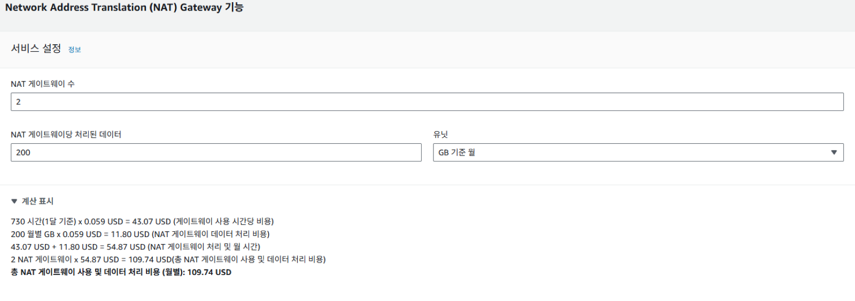The image size is (855, 301).
Task: Click the NAT 게이트웨이당 처리된 데이터 input field
Action: click(x=216, y=152)
